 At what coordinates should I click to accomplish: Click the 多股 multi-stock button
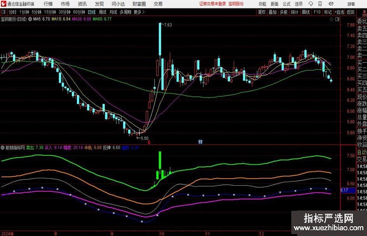point(284,12)
